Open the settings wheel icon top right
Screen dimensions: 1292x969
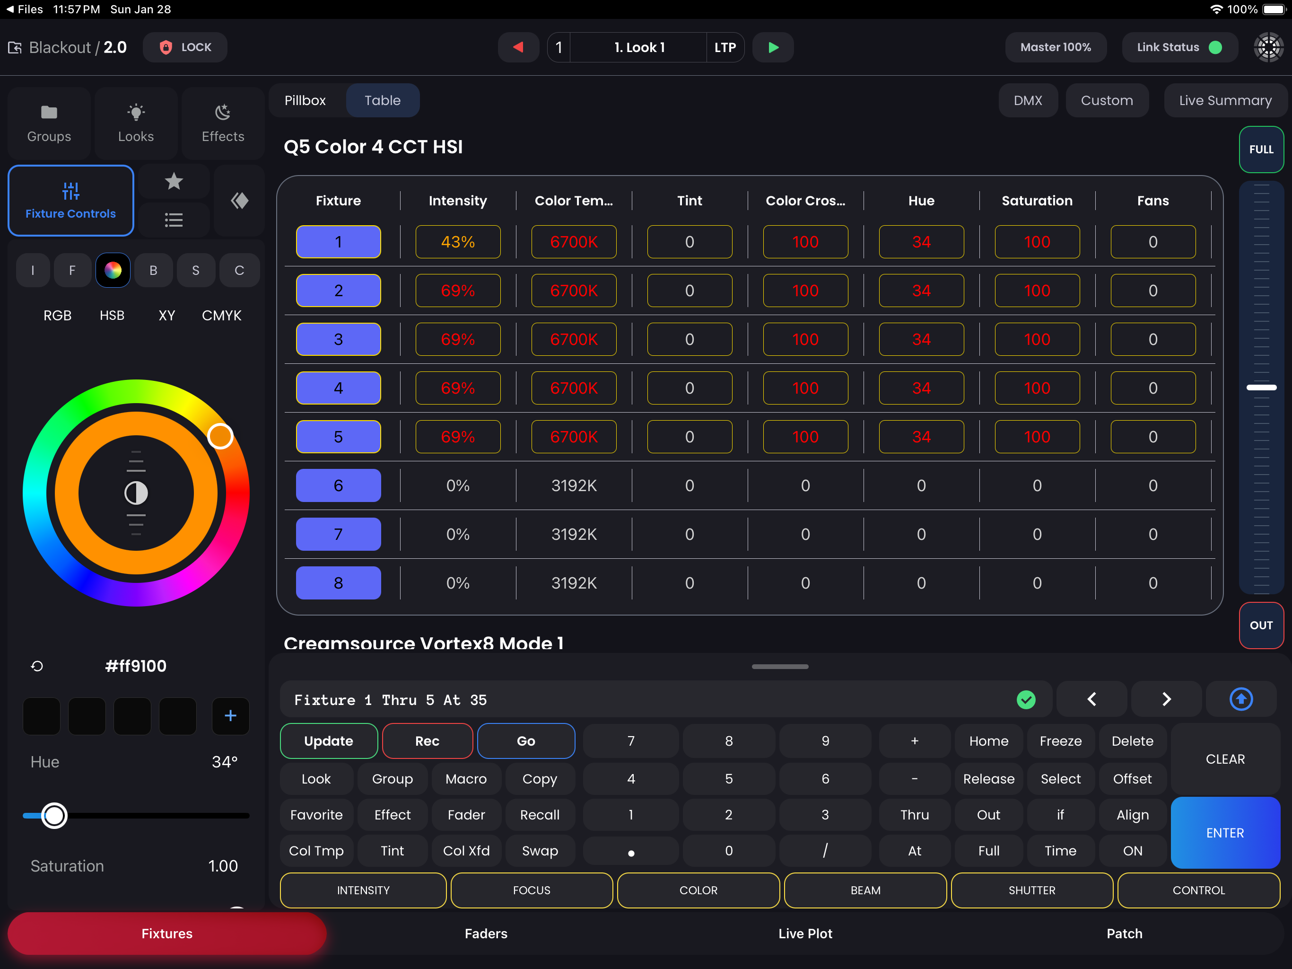1268,47
